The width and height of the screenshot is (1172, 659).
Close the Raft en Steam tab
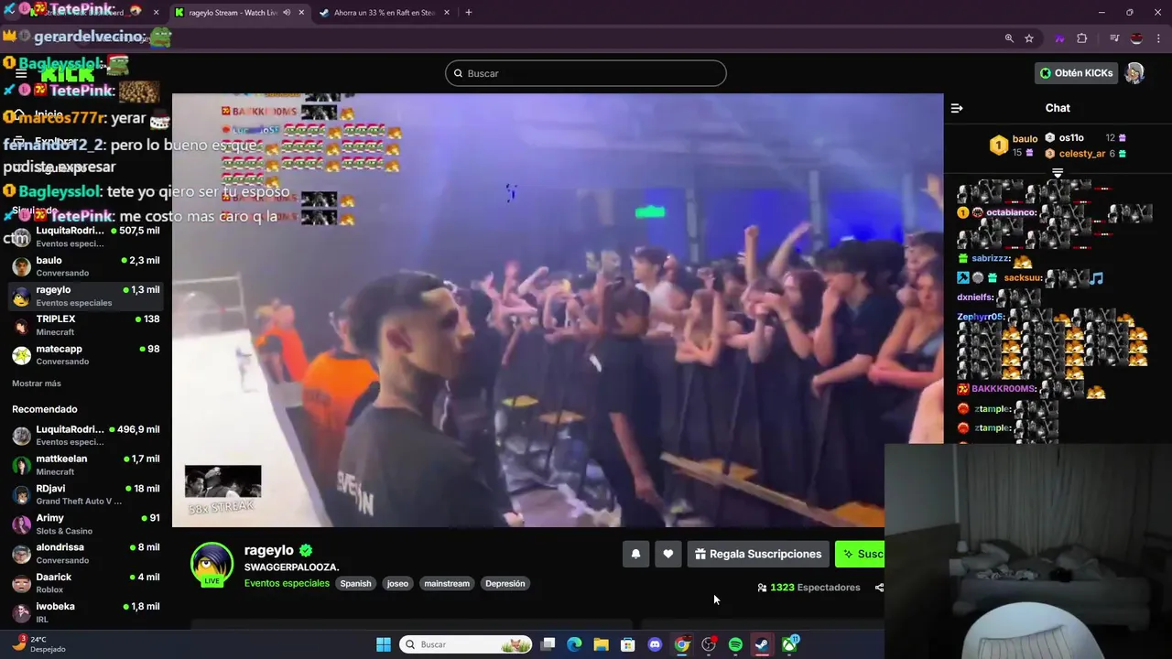point(447,13)
